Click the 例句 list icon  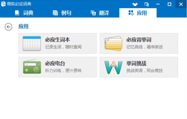click(x=55, y=13)
